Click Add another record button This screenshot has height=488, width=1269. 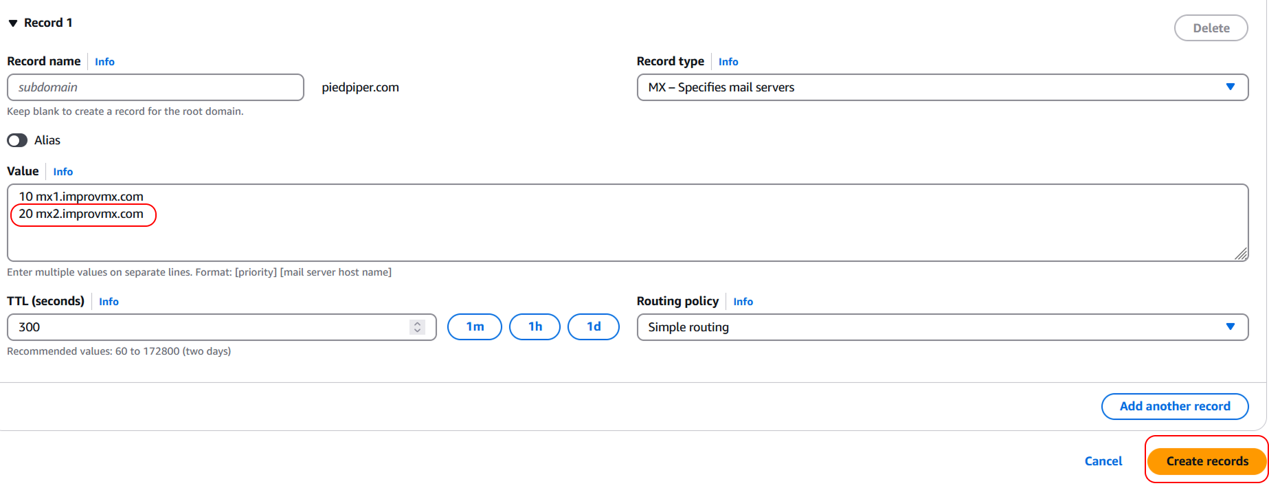(x=1174, y=406)
